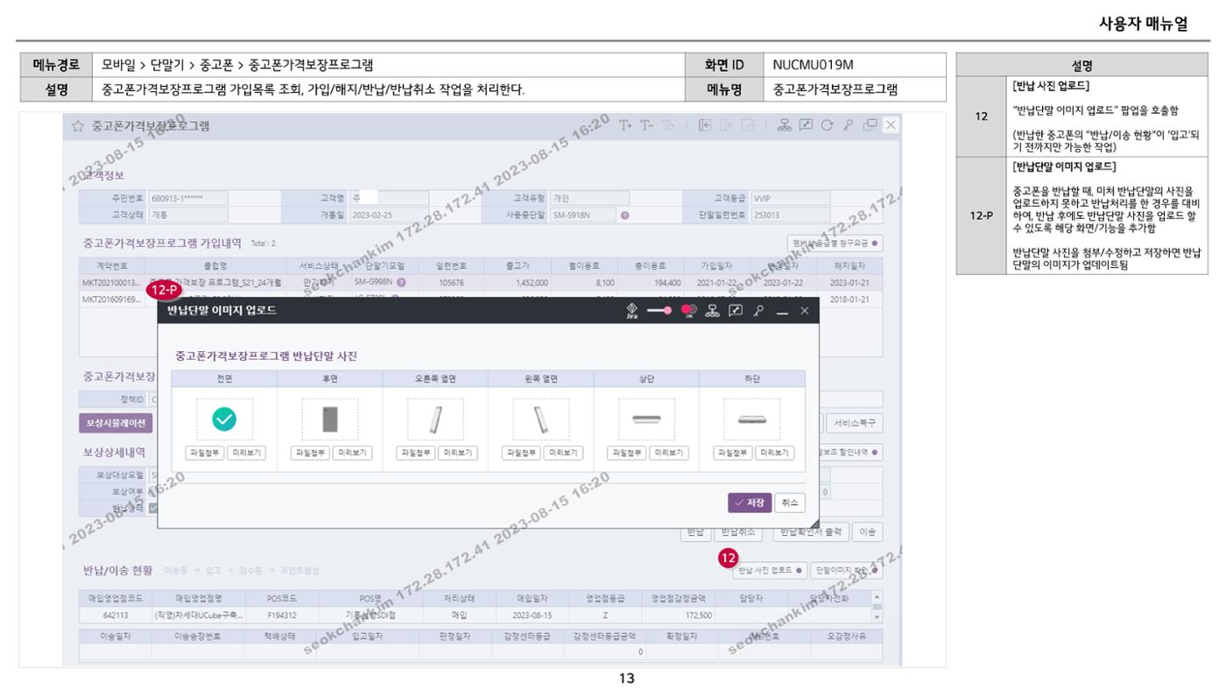
Task: Click 미리보기 under 왼쪽 옆면
Action: click(x=563, y=453)
